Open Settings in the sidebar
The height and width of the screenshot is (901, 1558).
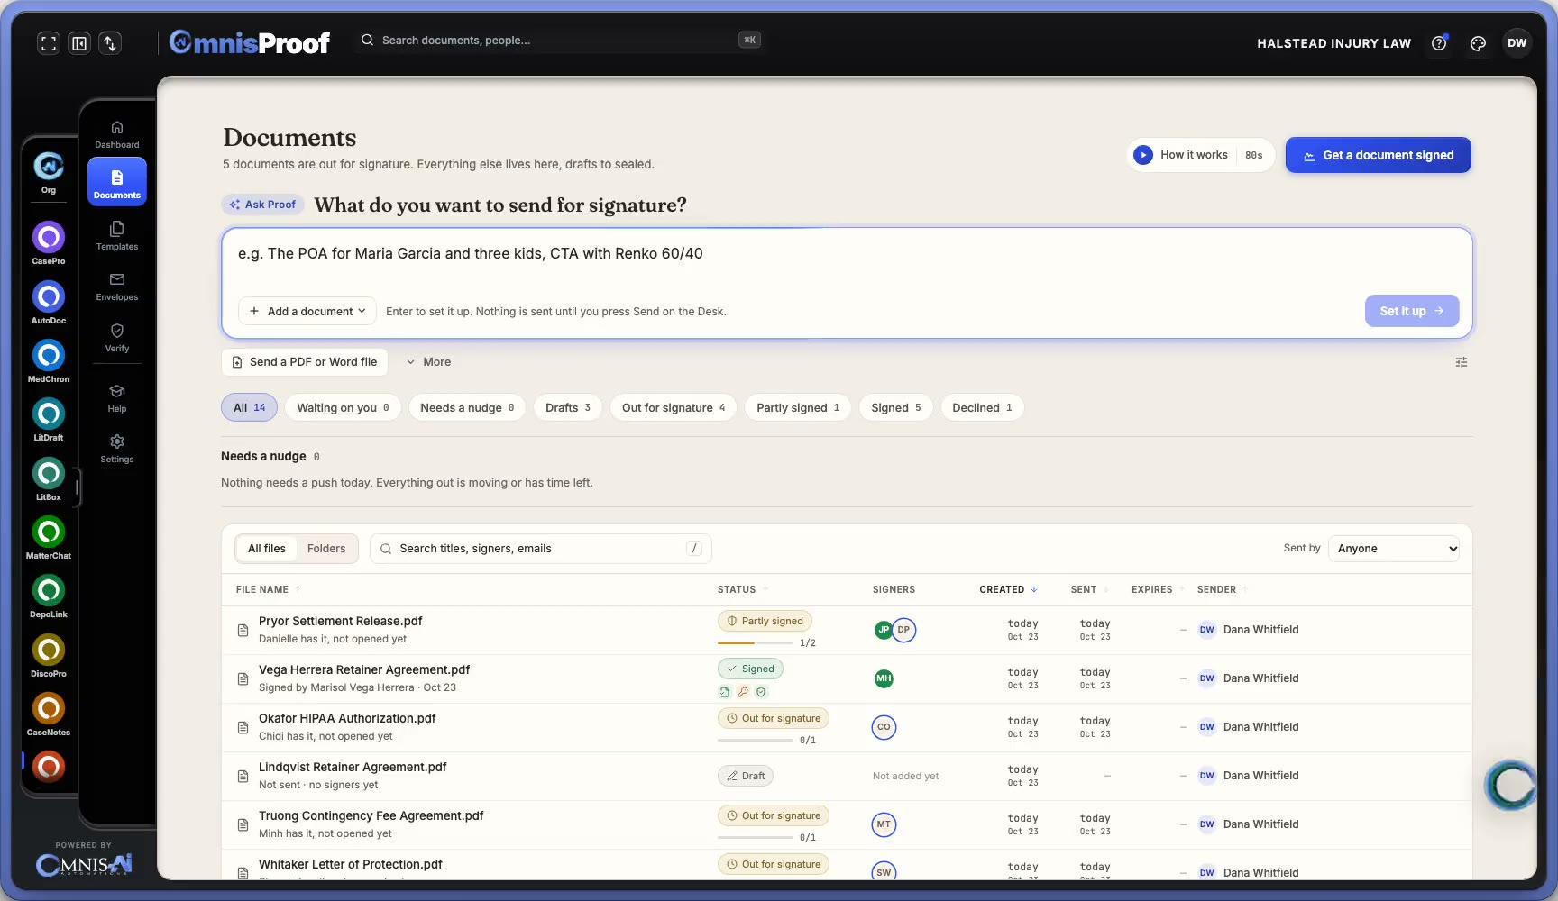117,449
